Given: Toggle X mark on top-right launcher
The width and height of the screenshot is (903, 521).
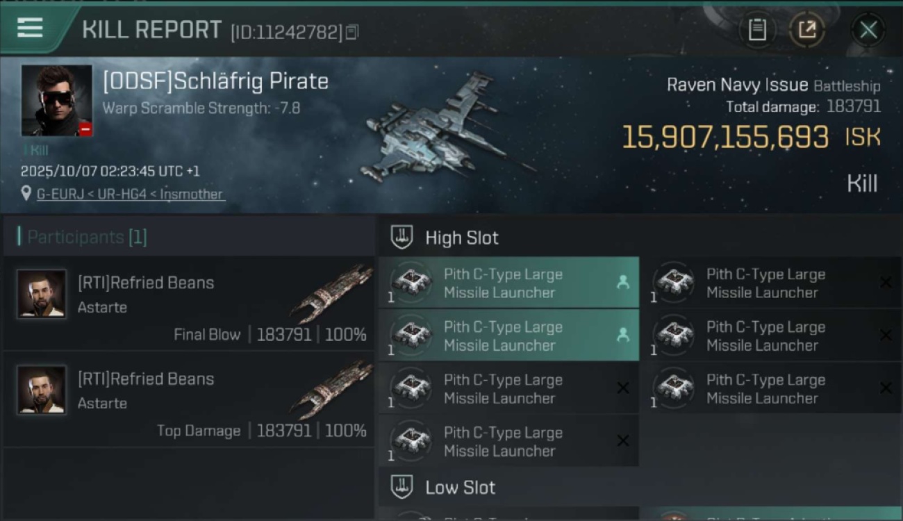Looking at the screenshot, I should pyautogui.click(x=886, y=282).
